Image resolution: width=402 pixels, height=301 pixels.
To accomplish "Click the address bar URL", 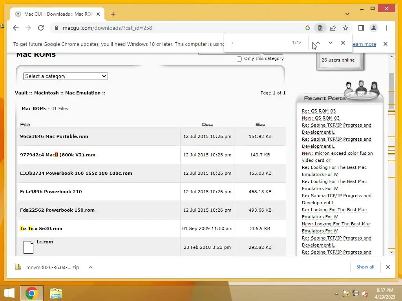I will pyautogui.click(x=108, y=28).
